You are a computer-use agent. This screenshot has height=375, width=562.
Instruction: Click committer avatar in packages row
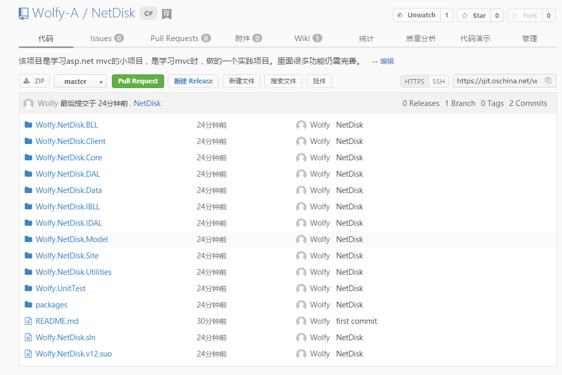(301, 305)
